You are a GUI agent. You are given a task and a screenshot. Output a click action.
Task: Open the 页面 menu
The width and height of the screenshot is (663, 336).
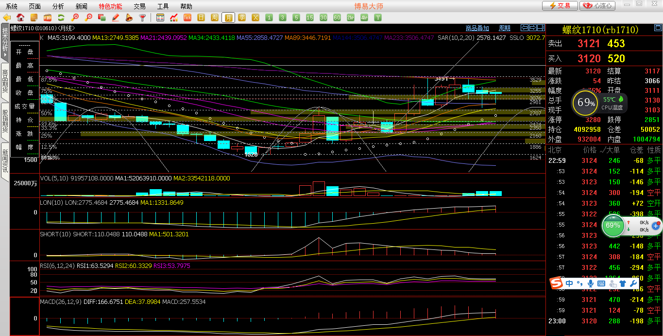tap(35, 6)
